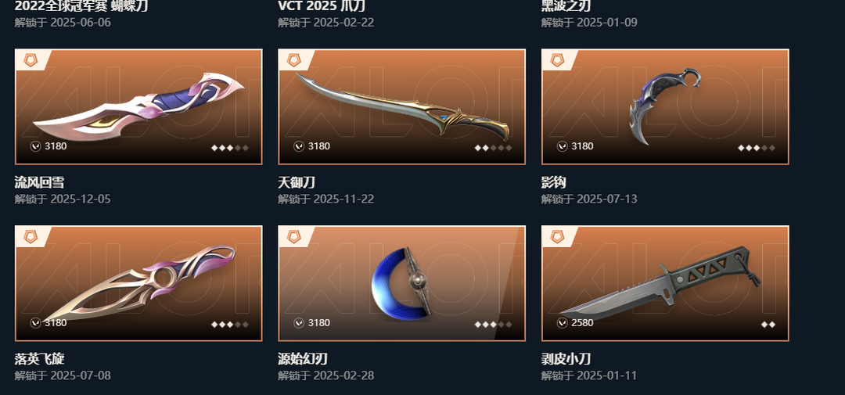845x395 pixels.
Task: Click the pentagon badge on 源始幻刃 card
Action: pos(293,236)
